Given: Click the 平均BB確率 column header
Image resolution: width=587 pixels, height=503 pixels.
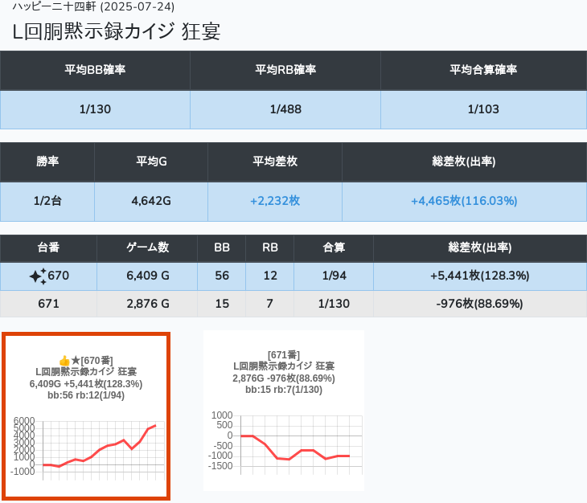Looking at the screenshot, I should pyautogui.click(x=95, y=70).
